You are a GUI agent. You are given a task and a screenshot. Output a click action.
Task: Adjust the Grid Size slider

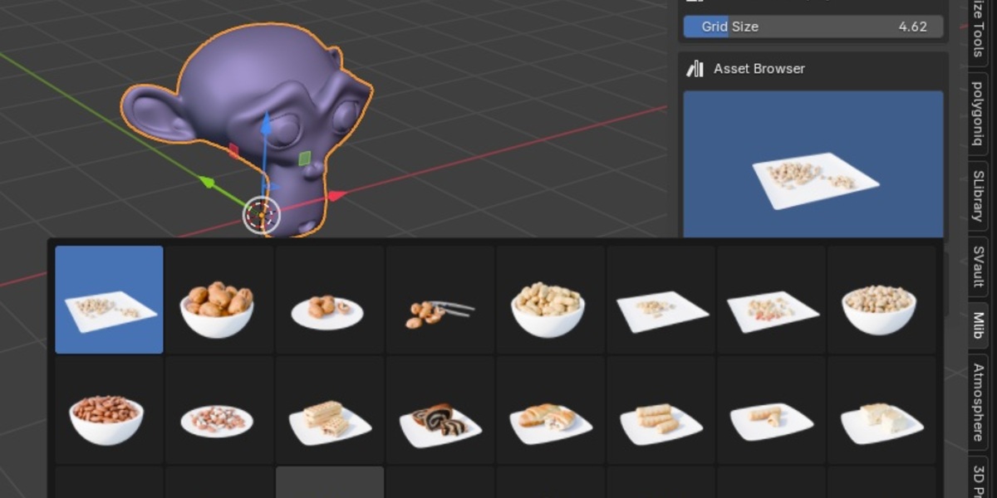pyautogui.click(x=813, y=27)
